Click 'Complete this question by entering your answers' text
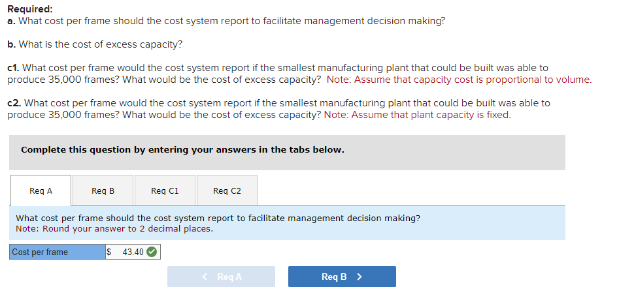The width and height of the screenshot is (619, 302). point(182,149)
